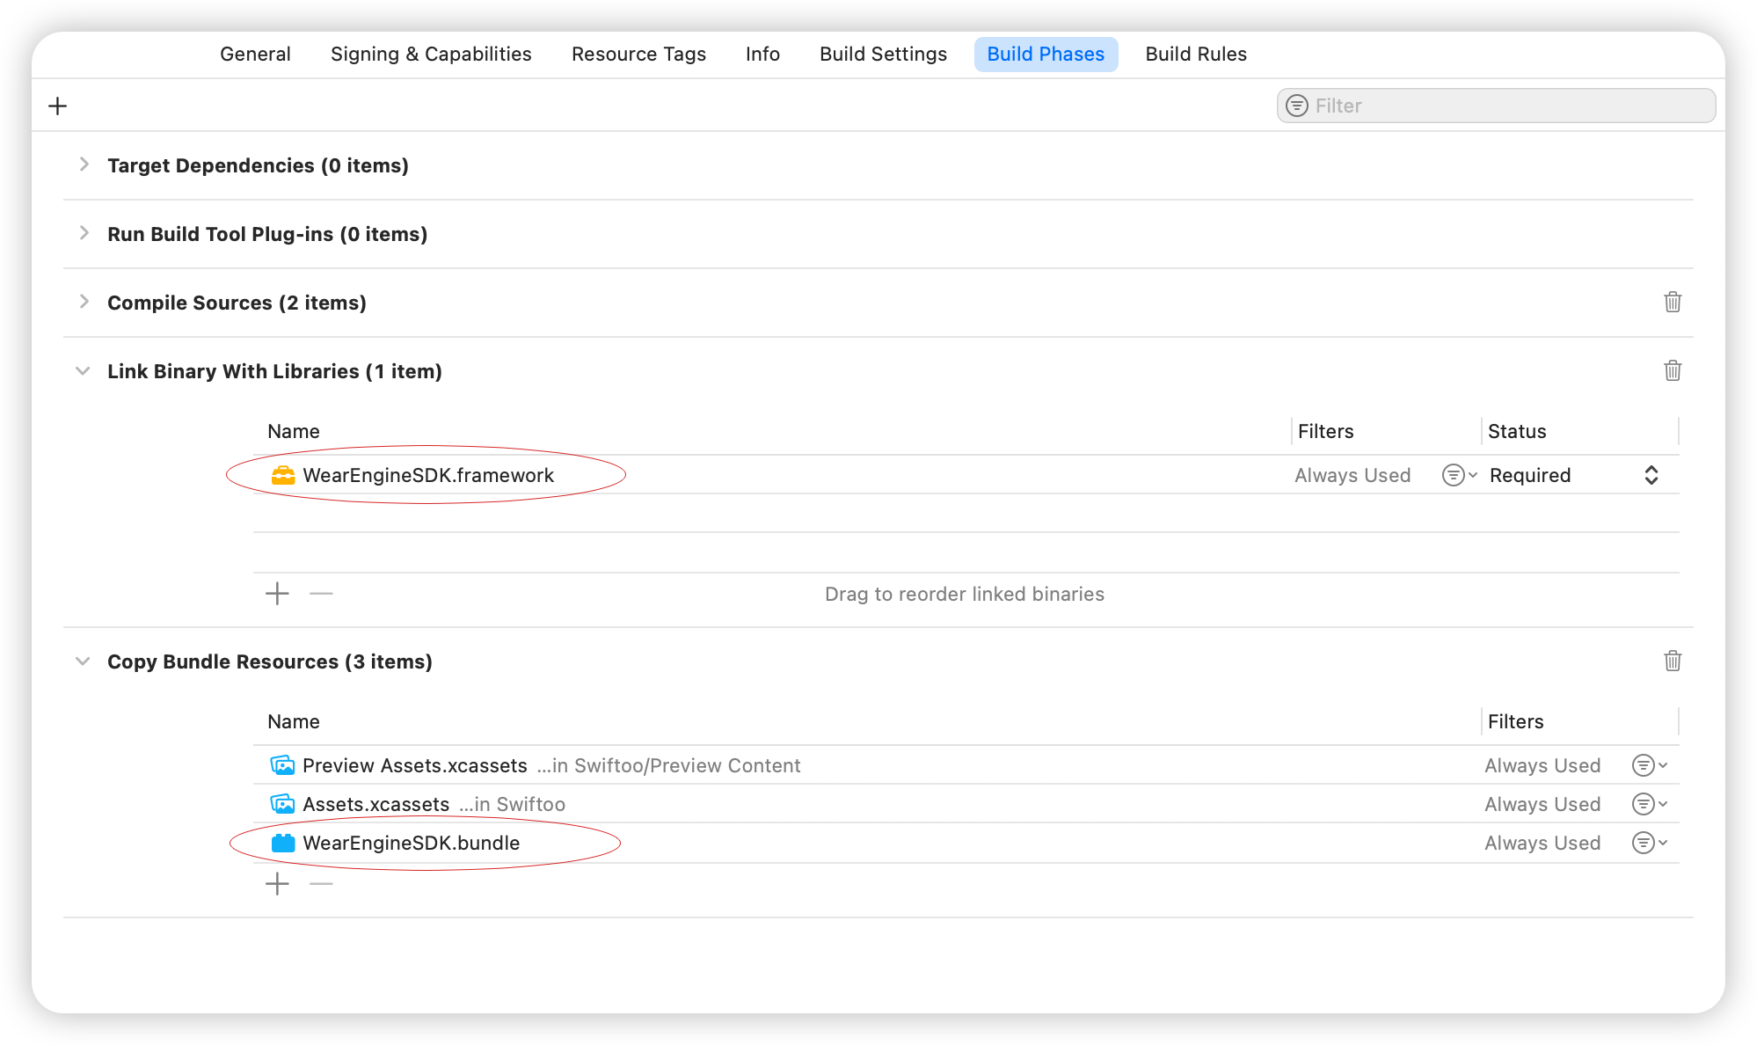Click the WearEngineSDK.framework toolbox icon
Image resolution: width=1757 pixels, height=1045 pixels.
click(x=283, y=475)
